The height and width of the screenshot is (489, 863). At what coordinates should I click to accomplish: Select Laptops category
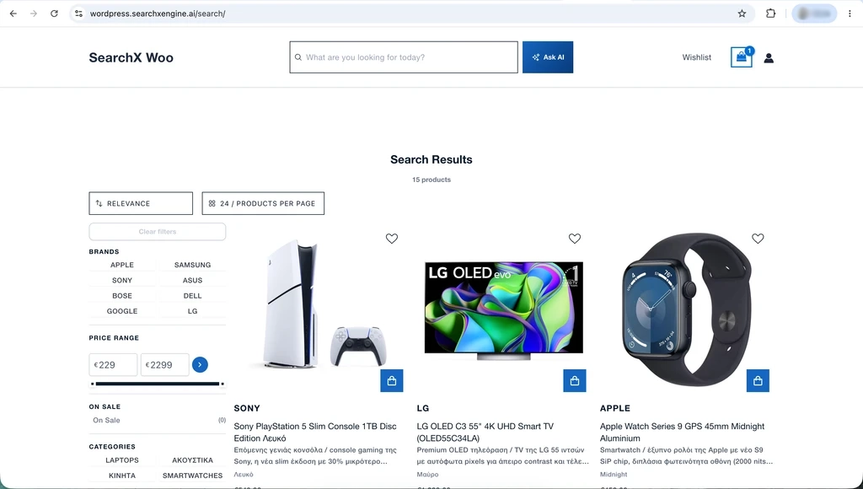[x=122, y=460]
